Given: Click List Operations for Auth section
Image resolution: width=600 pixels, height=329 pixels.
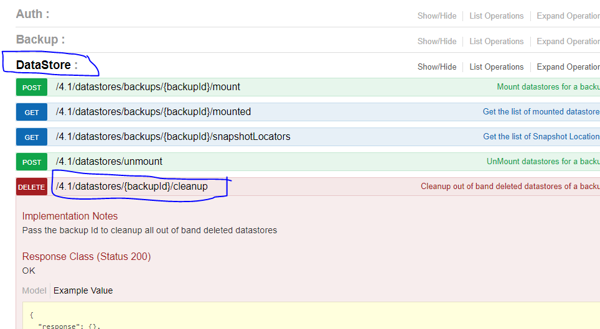Looking at the screenshot, I should [496, 16].
